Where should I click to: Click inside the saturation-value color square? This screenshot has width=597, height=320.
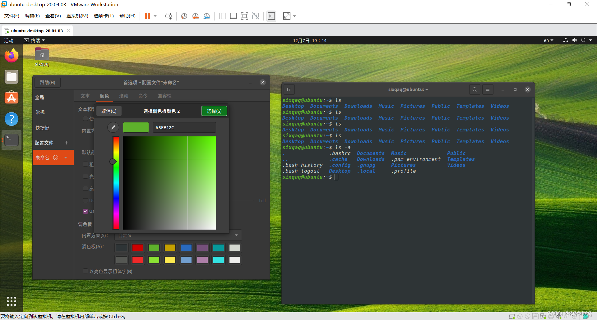[x=169, y=183]
